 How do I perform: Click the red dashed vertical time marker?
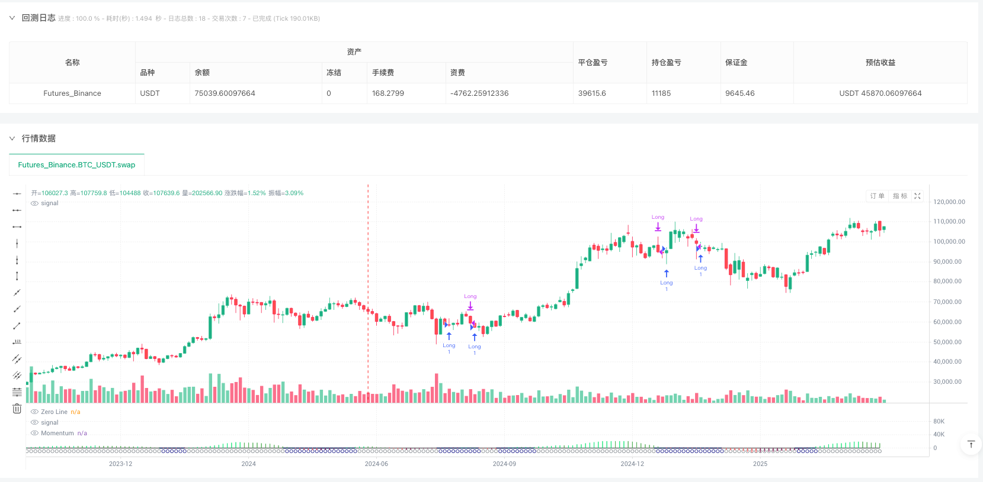coord(368,266)
